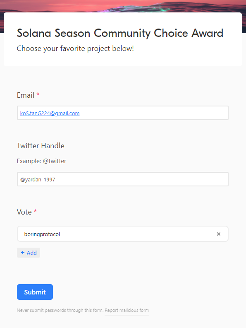
Task: Click the Example: @twitter hint text
Action: (42, 161)
